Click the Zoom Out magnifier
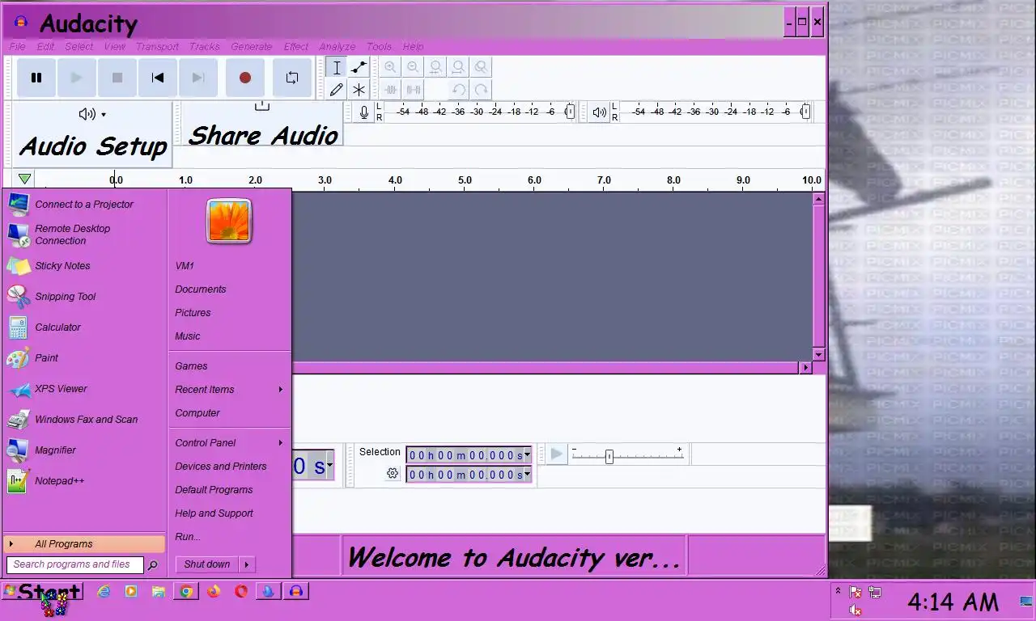1036x621 pixels. tap(414, 68)
